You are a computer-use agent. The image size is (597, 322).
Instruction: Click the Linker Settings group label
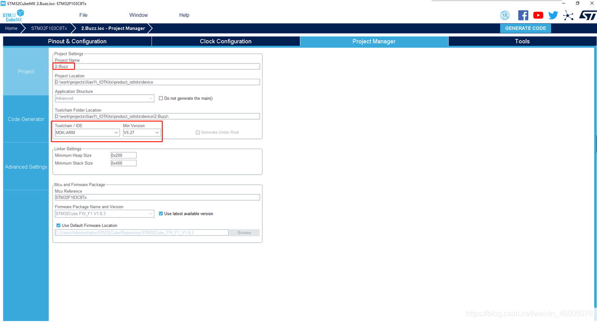click(x=68, y=149)
